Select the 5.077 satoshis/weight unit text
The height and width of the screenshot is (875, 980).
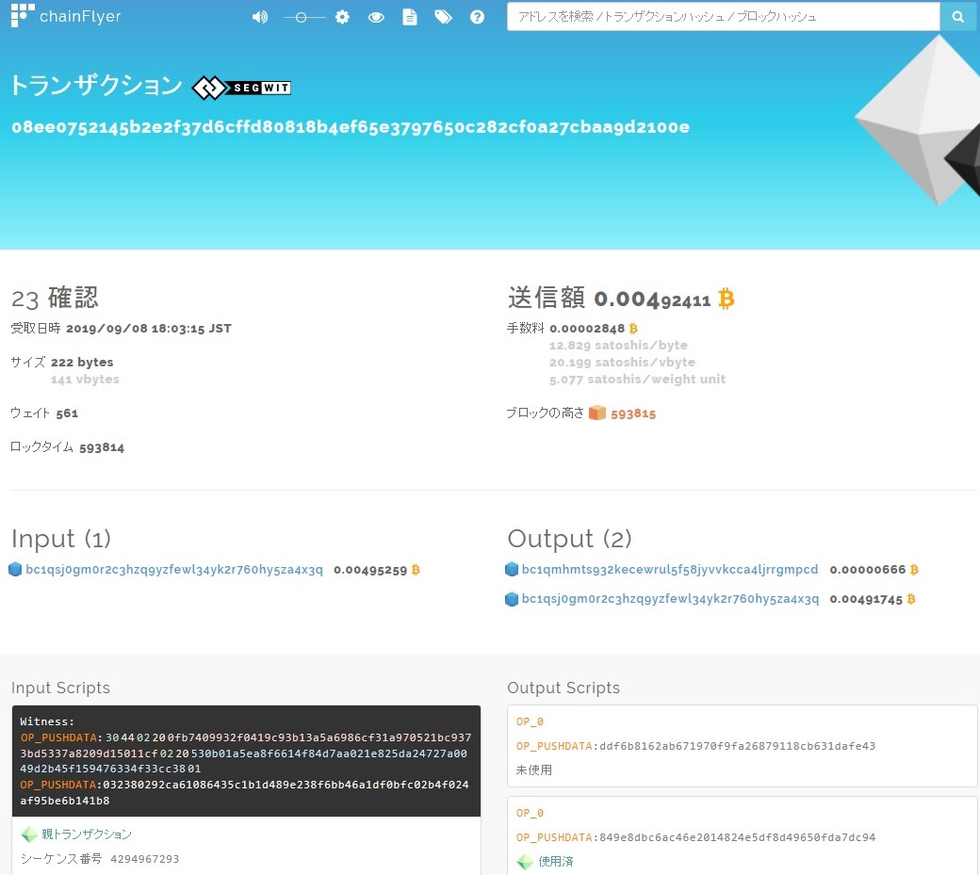click(637, 380)
